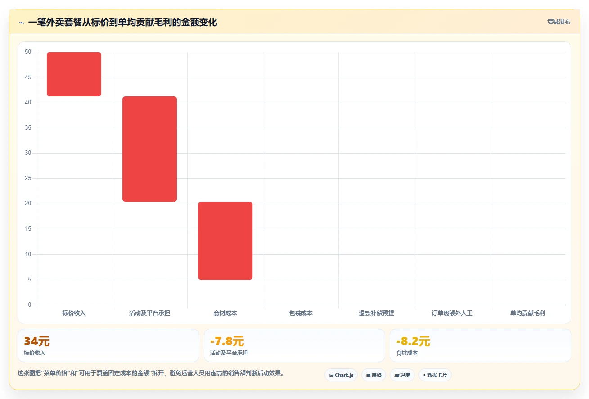Click the 表格 tag pill

pyautogui.click(x=373, y=375)
